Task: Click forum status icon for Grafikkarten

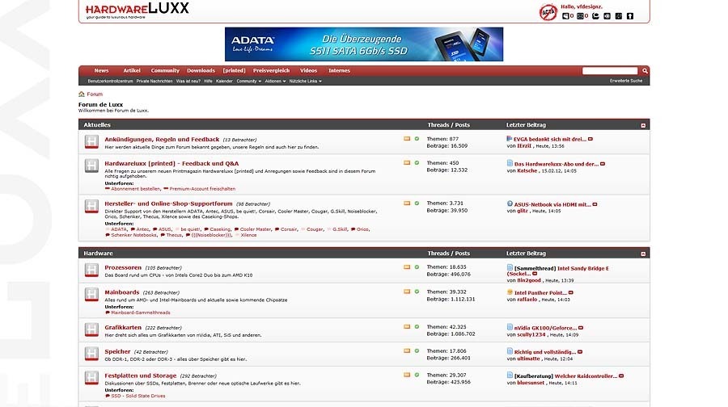Action: 91,330
